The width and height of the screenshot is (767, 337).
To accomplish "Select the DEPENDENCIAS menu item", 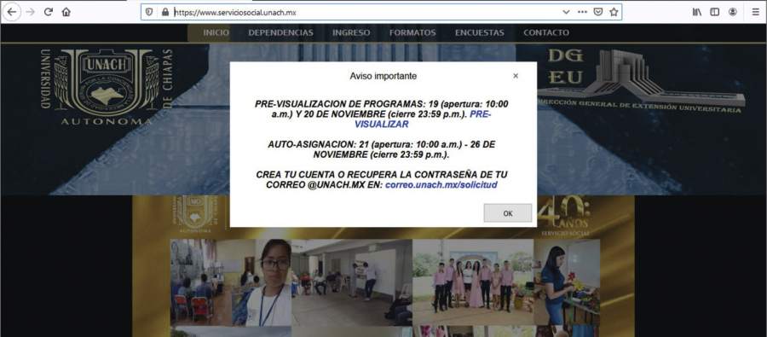I will point(280,32).
